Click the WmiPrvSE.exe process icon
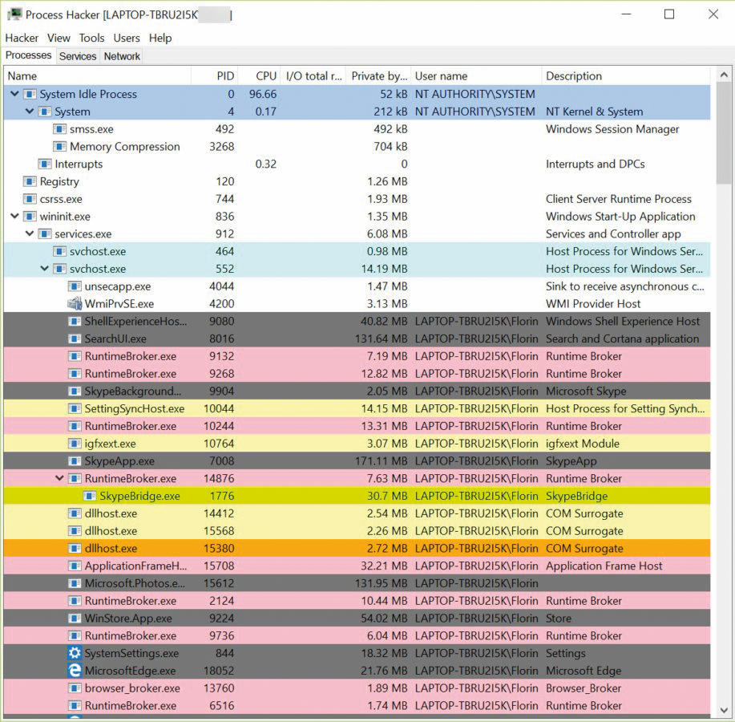 tap(75, 303)
